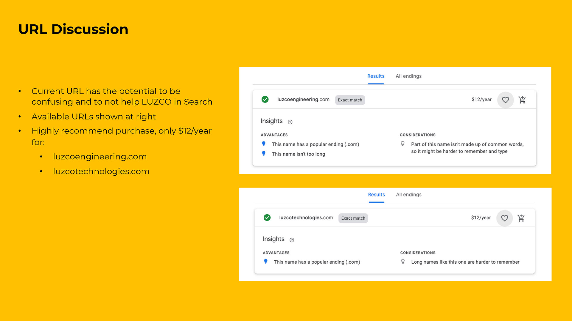572x321 pixels.
Task: Click the URL Discussion slide title
Action: (x=73, y=29)
